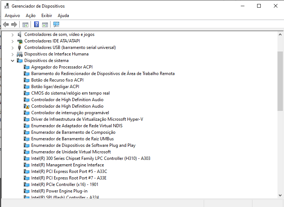This screenshot has width=284, height=207.
Task: Click the scrollbar down arrow
Action: tap(280, 195)
